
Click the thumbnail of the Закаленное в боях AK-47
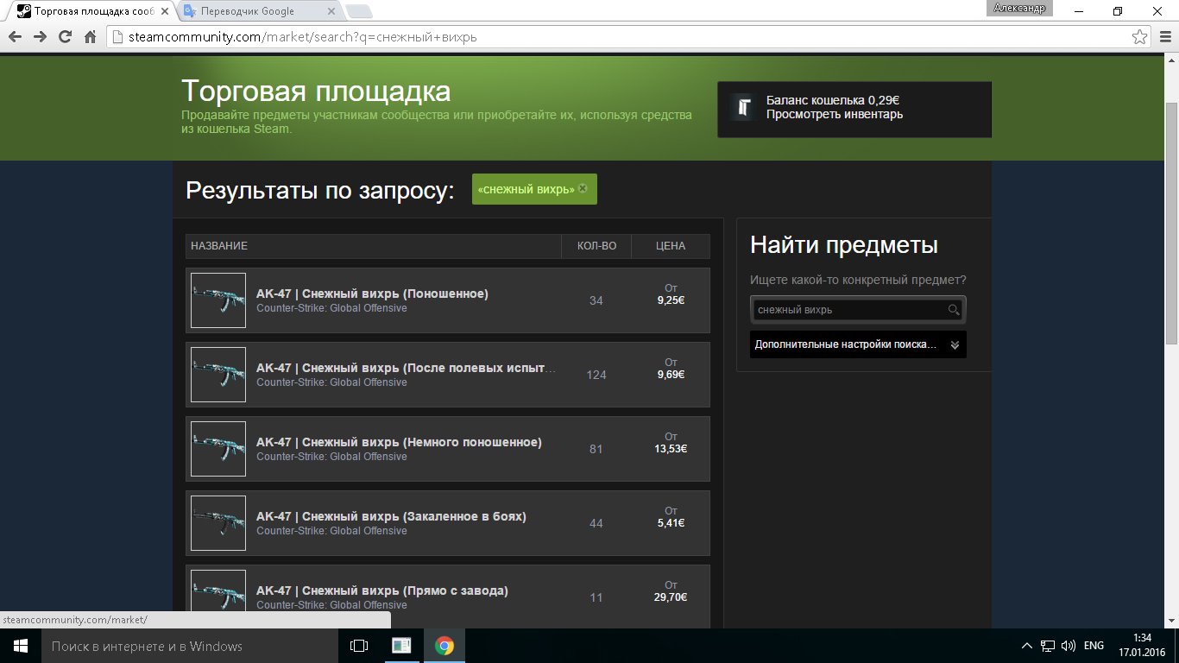(x=218, y=523)
